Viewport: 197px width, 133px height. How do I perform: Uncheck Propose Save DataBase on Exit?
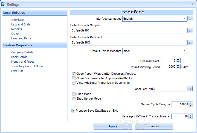coord(73,111)
